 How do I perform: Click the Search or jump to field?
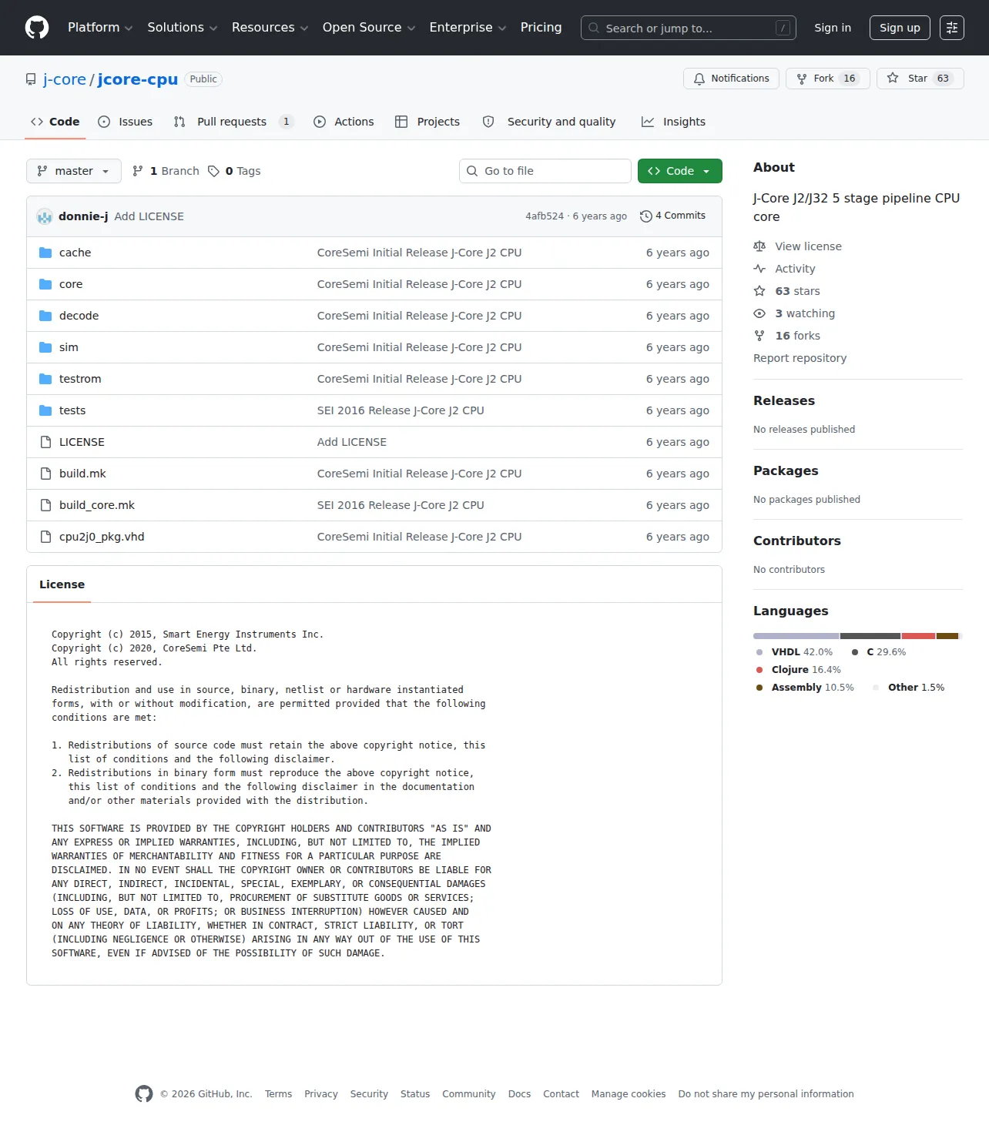[689, 28]
